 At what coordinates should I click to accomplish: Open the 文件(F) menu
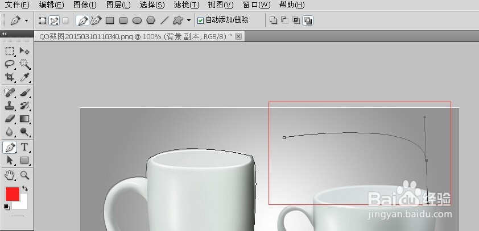click(x=18, y=5)
